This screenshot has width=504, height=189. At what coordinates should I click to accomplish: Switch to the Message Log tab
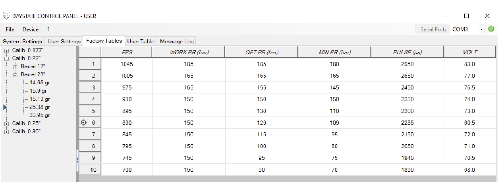pos(176,42)
